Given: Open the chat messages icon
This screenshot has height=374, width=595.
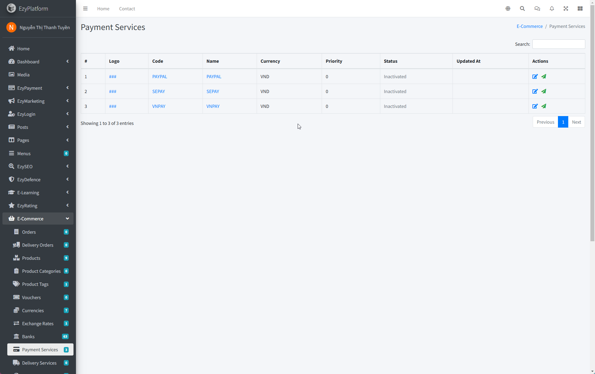Looking at the screenshot, I should point(537,8).
